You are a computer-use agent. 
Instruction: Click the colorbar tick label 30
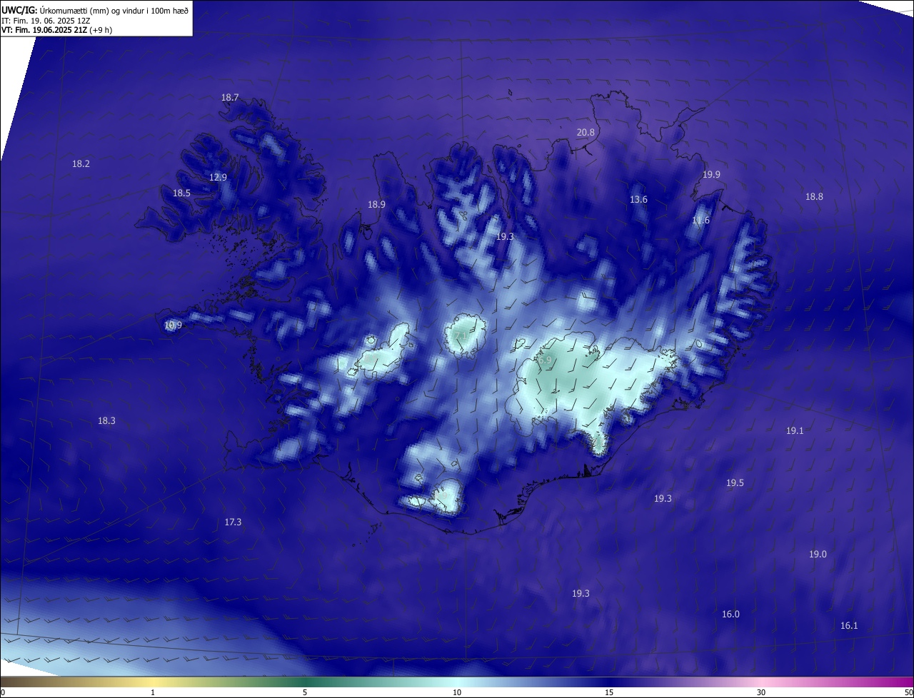761,692
